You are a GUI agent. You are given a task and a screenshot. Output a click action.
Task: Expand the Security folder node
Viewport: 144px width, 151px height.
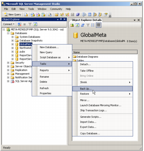click(x=8, y=63)
